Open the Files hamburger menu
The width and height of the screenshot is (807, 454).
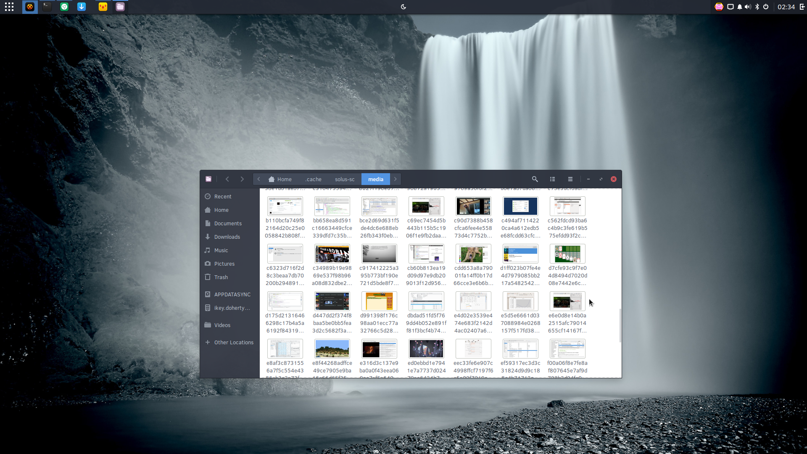pos(570,179)
